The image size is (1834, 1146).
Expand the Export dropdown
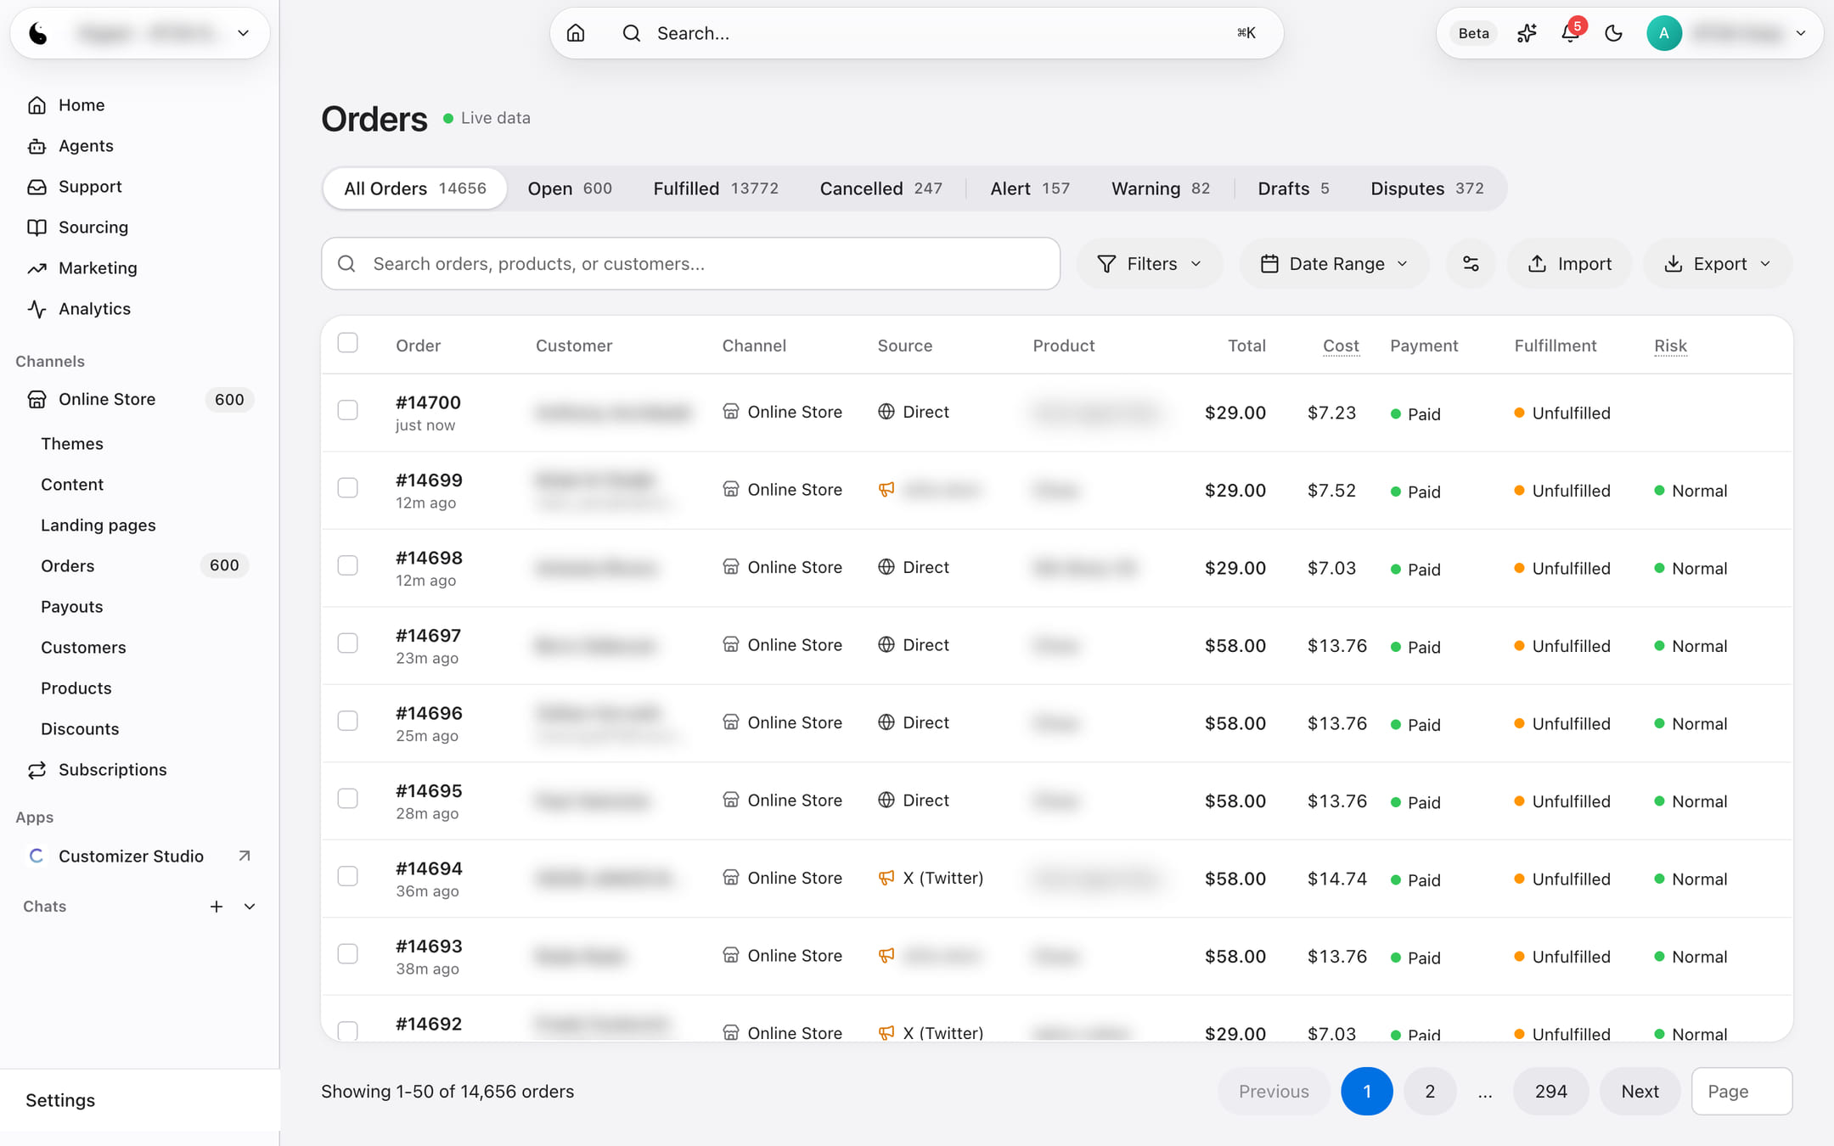tap(1718, 264)
